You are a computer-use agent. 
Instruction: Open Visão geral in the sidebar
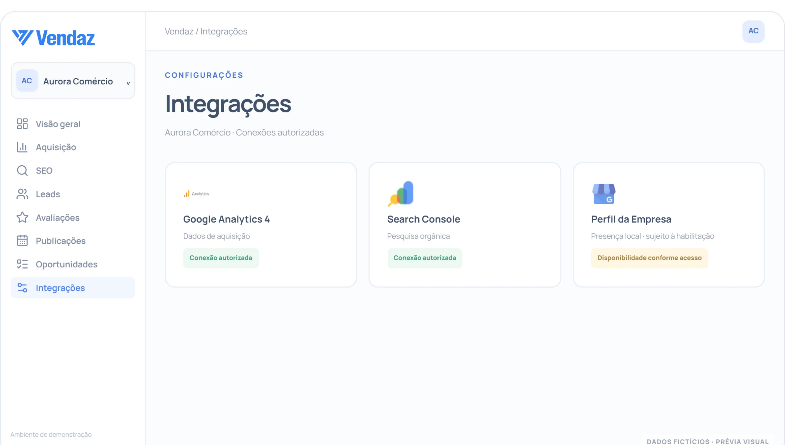pyautogui.click(x=73, y=124)
